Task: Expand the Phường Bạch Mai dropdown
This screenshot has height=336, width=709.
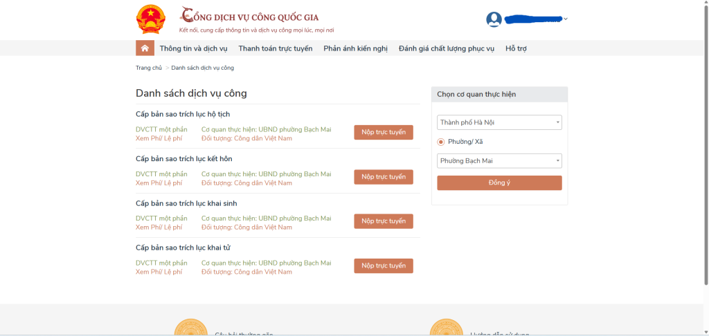Action: pyautogui.click(x=499, y=161)
